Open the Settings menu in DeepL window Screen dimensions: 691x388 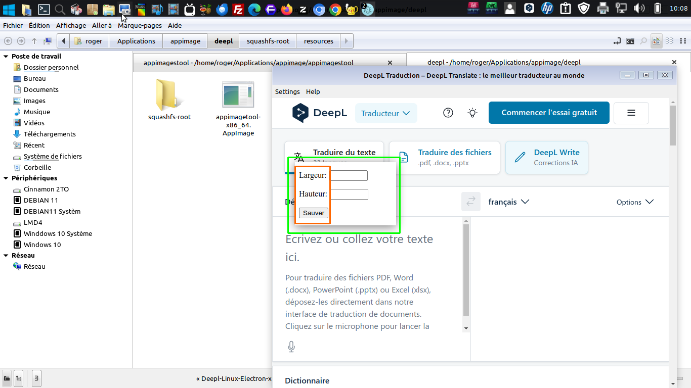(x=287, y=91)
